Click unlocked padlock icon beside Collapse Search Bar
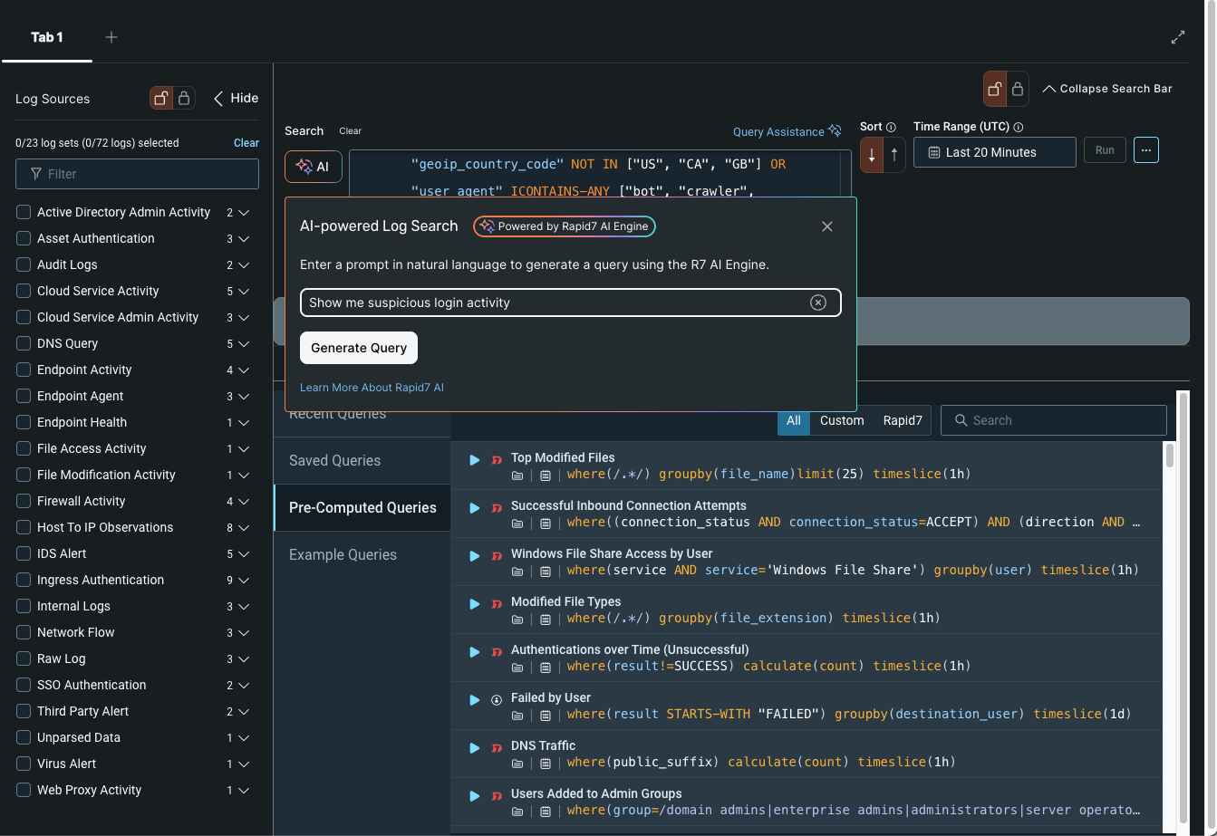The width and height of the screenshot is (1217, 836). point(995,89)
